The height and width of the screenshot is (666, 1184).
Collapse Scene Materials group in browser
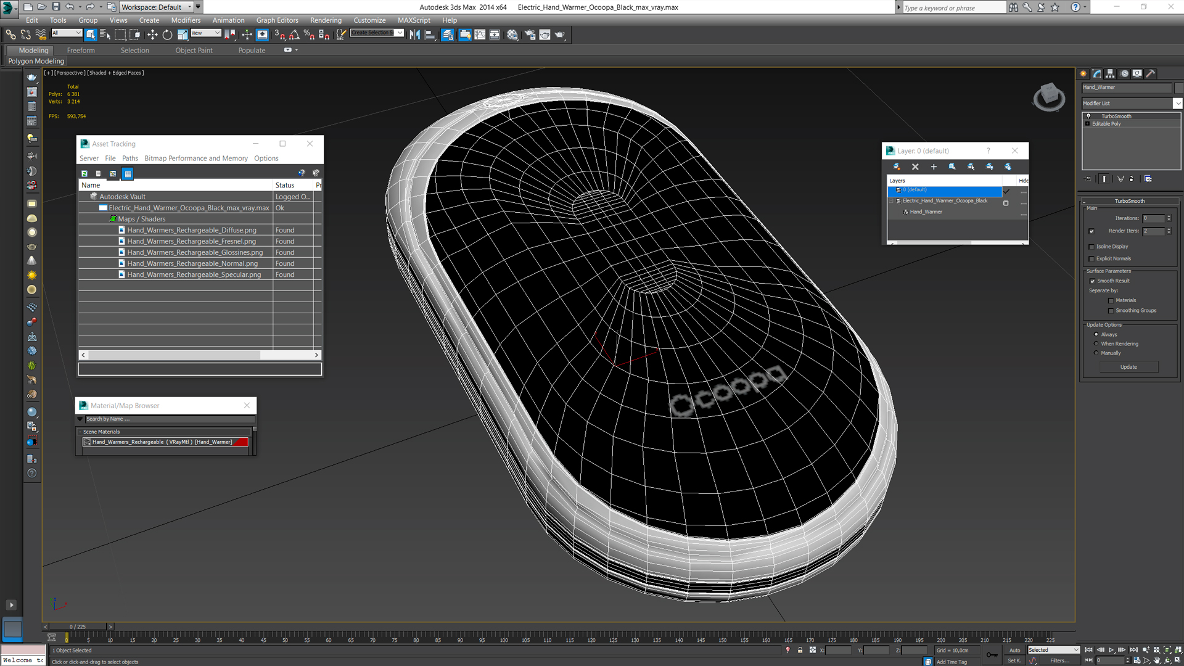80,432
